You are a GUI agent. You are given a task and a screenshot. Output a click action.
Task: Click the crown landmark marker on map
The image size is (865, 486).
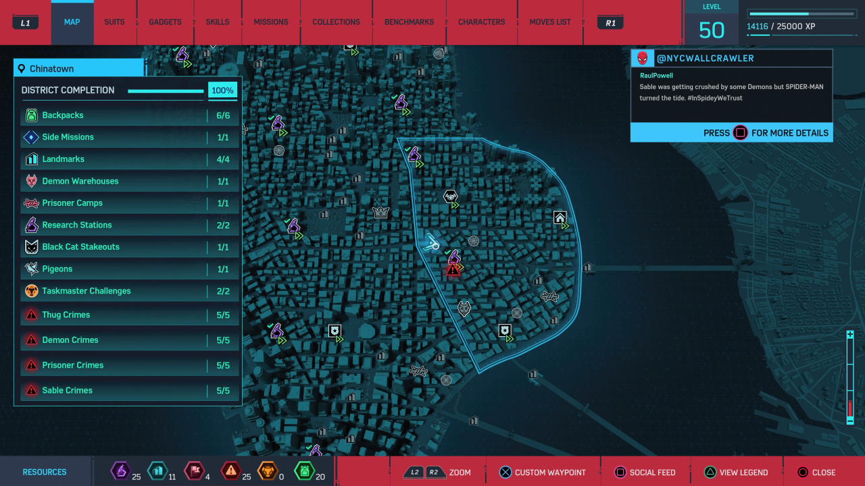(x=380, y=213)
